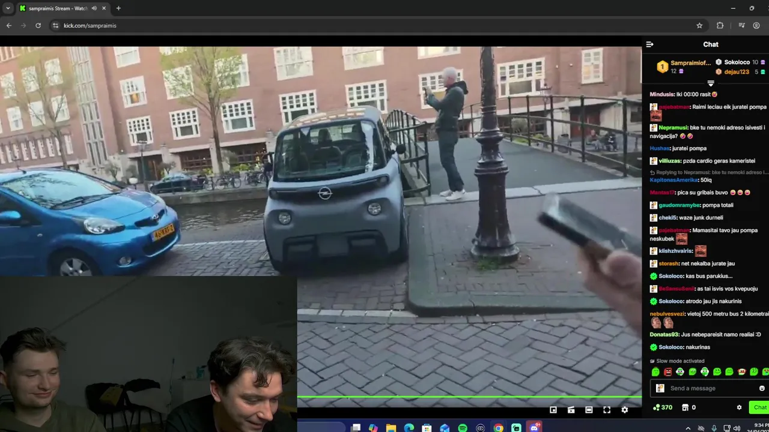Open the browser media control icon
This screenshot has height=432, width=769.
click(741, 26)
